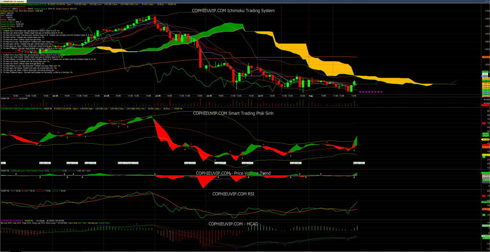Click the Jul 29 date label on time axis
The height and width of the screenshot is (252, 490).
(158, 96)
